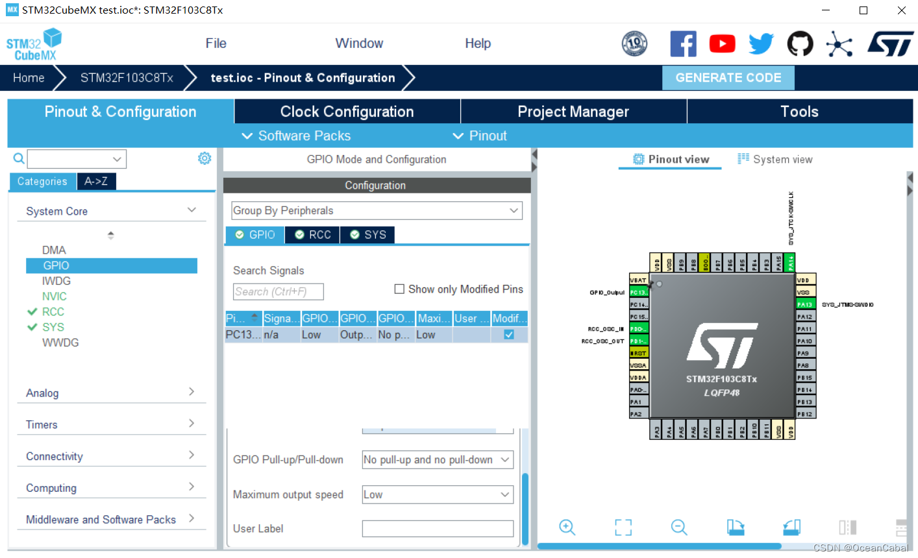Click the VBAT pin on the chip

click(639, 280)
